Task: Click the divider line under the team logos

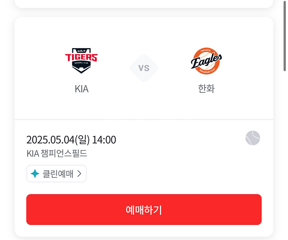Action: (144, 119)
